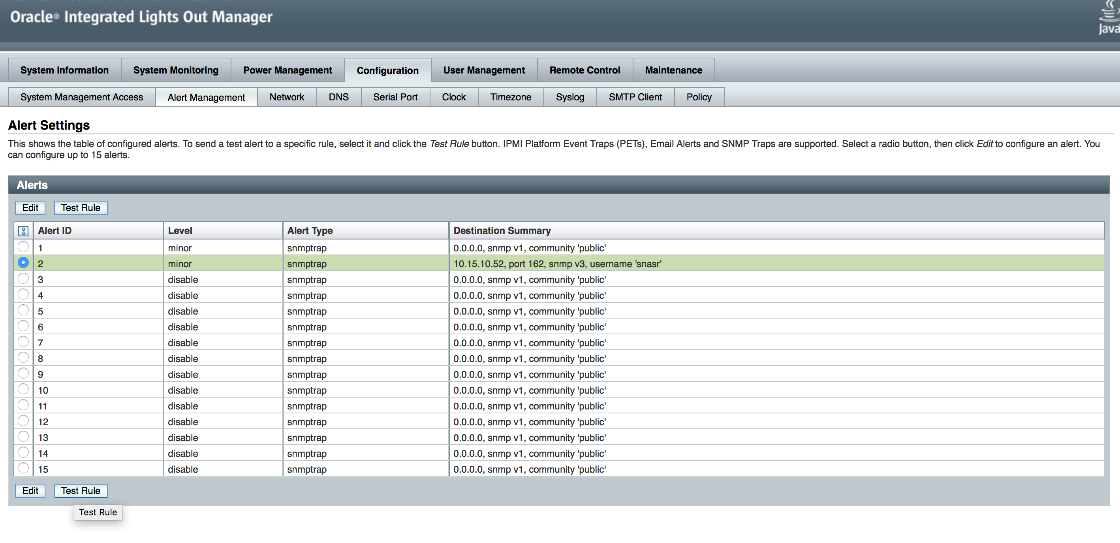The image size is (1120, 543).
Task: Click the top Test Rule button
Action: (81, 207)
